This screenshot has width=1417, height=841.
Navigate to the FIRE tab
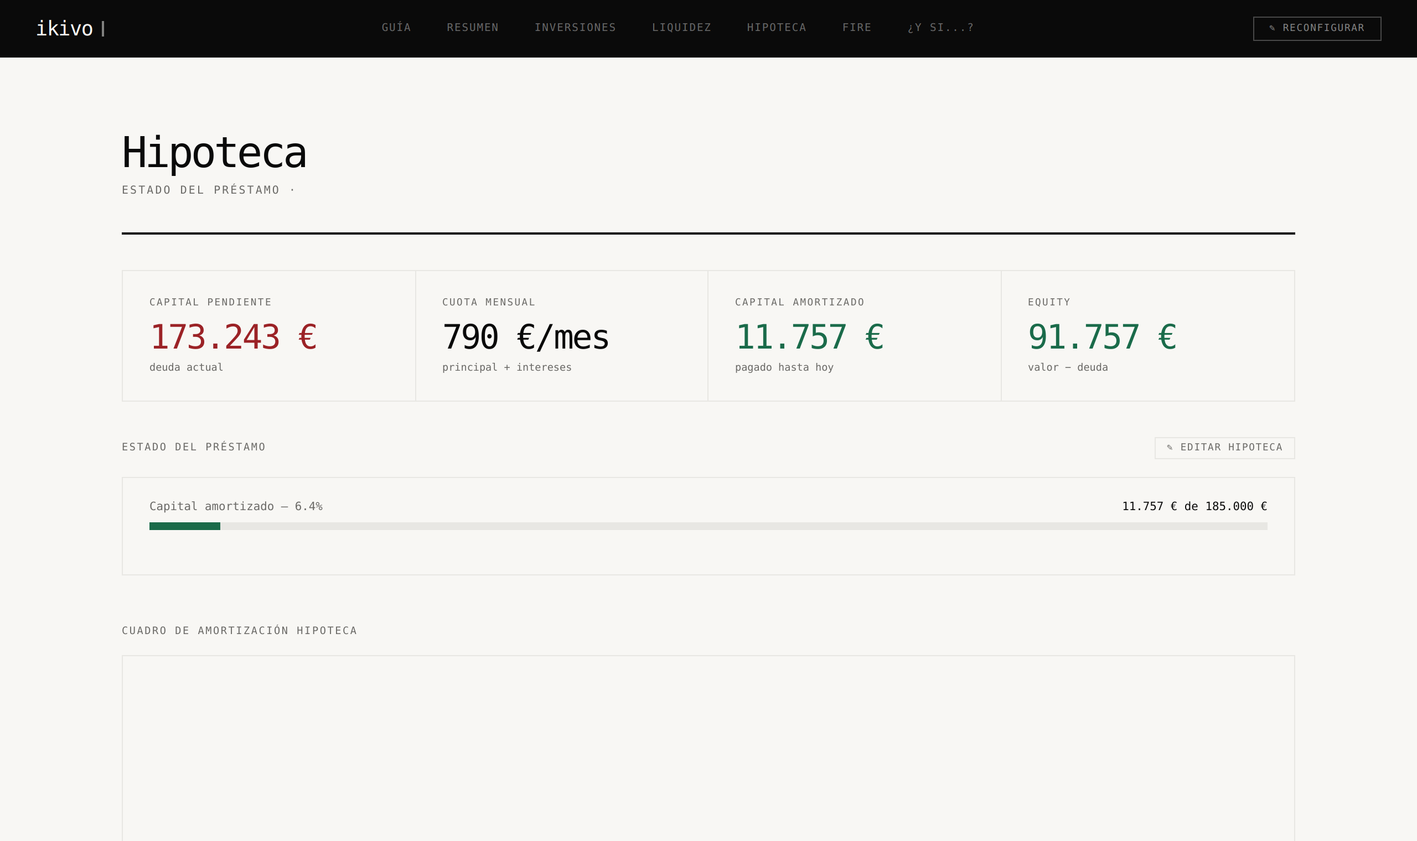point(857,27)
